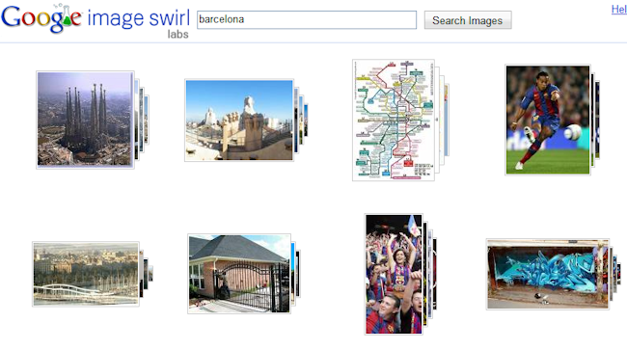Open the blue graffiti wall thumbnail
Image resolution: width=627 pixels, height=350 pixels.
point(548,274)
